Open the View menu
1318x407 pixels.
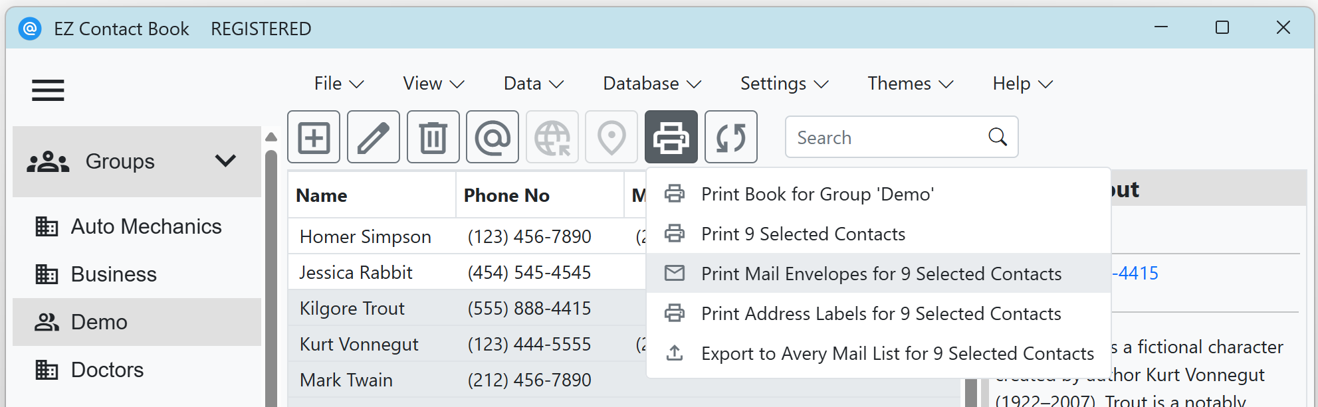[x=433, y=84]
